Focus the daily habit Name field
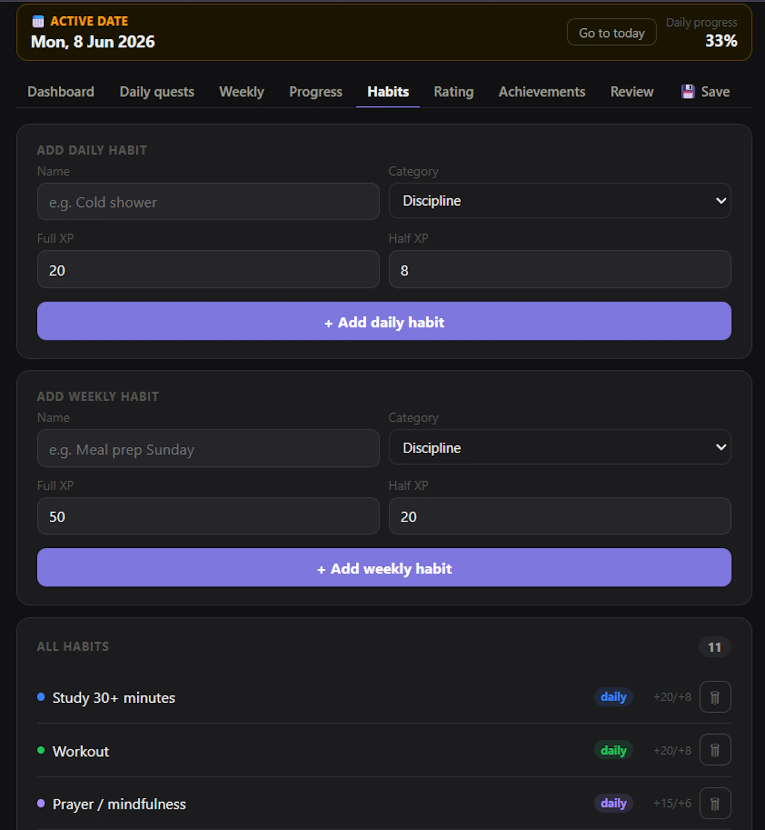This screenshot has width=765, height=830. pyautogui.click(x=208, y=202)
